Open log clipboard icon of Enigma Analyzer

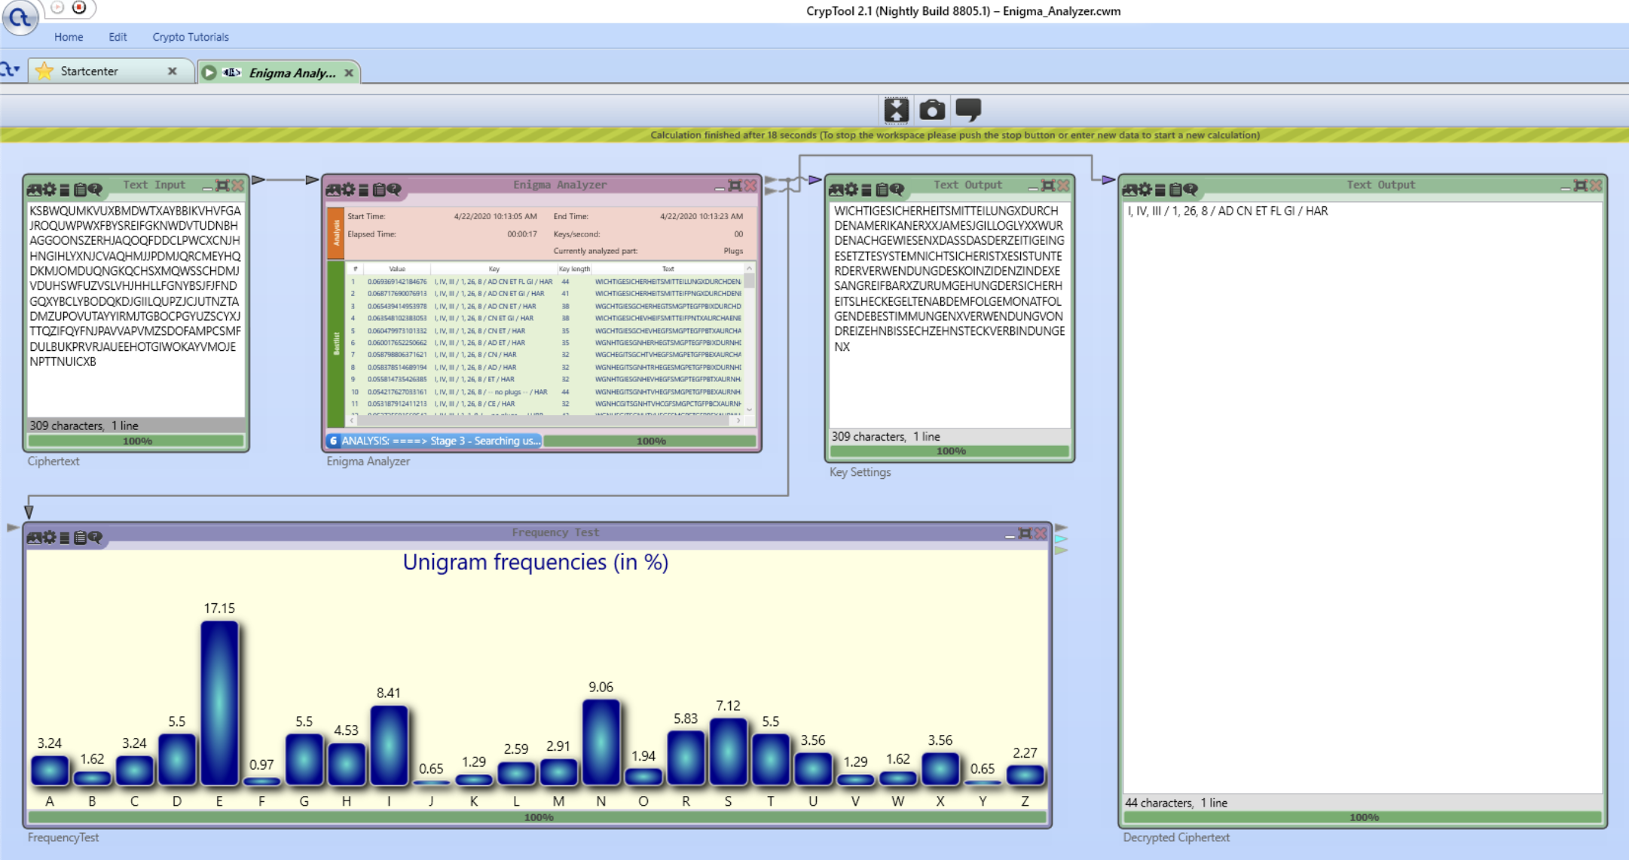pyautogui.click(x=379, y=189)
